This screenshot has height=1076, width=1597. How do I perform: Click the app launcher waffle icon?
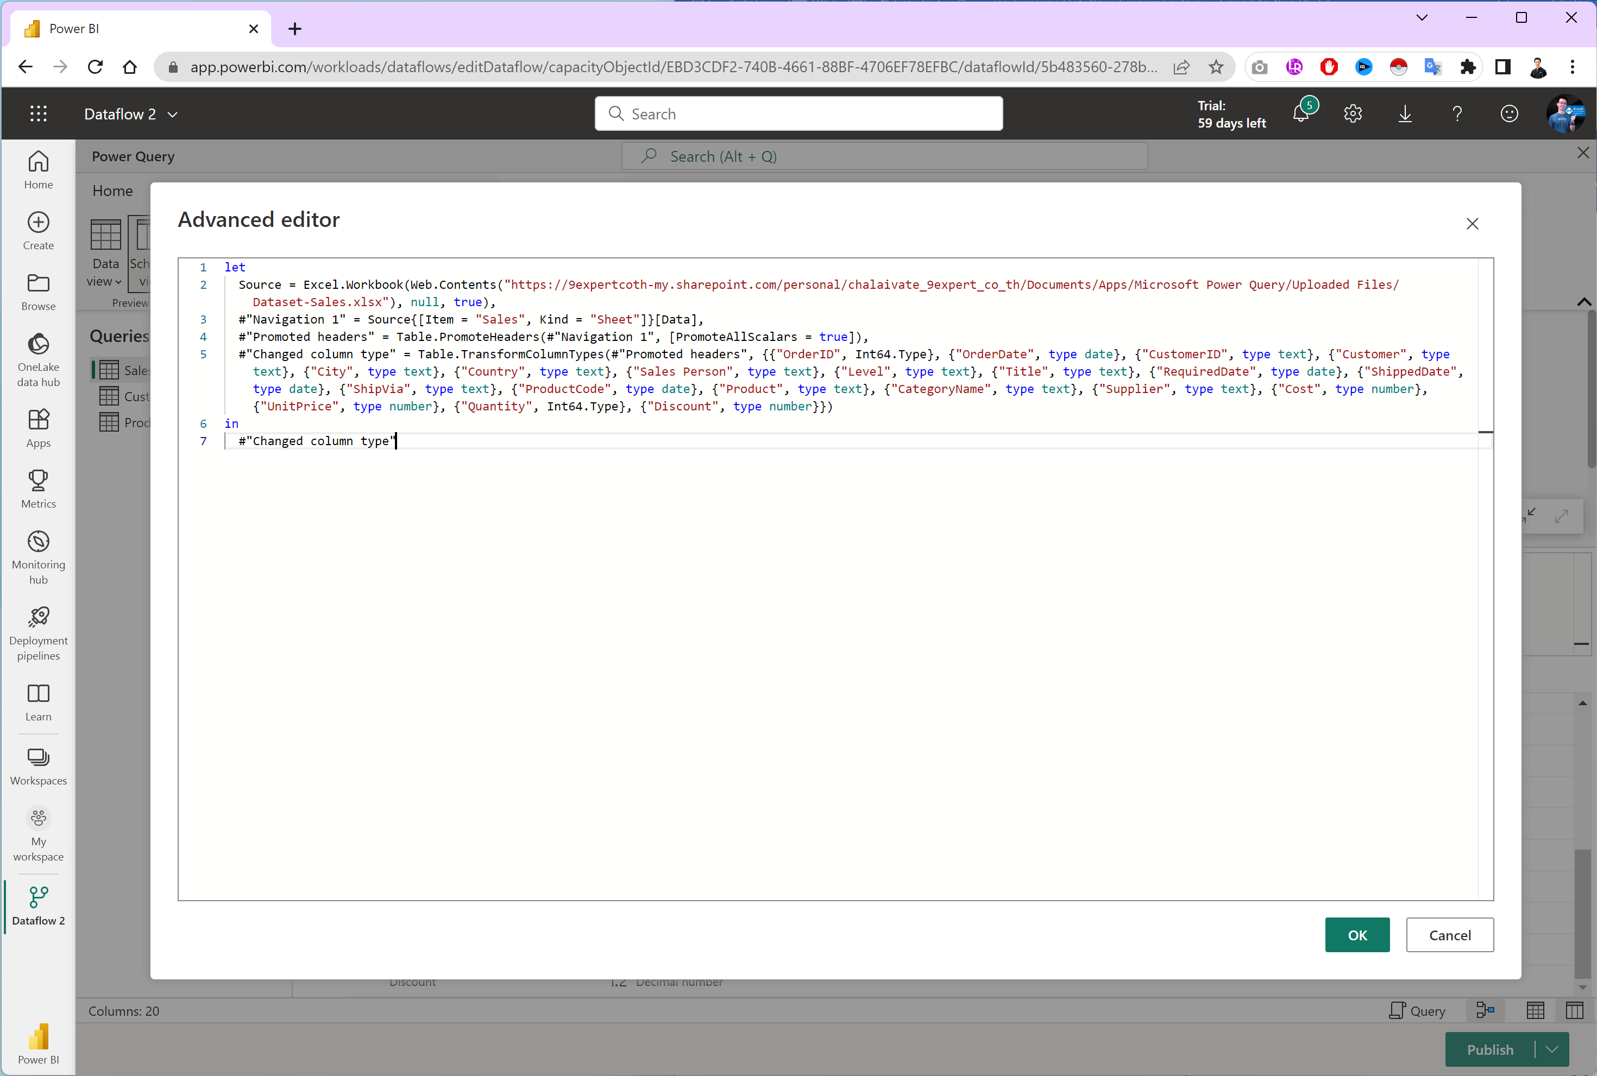[x=39, y=114]
